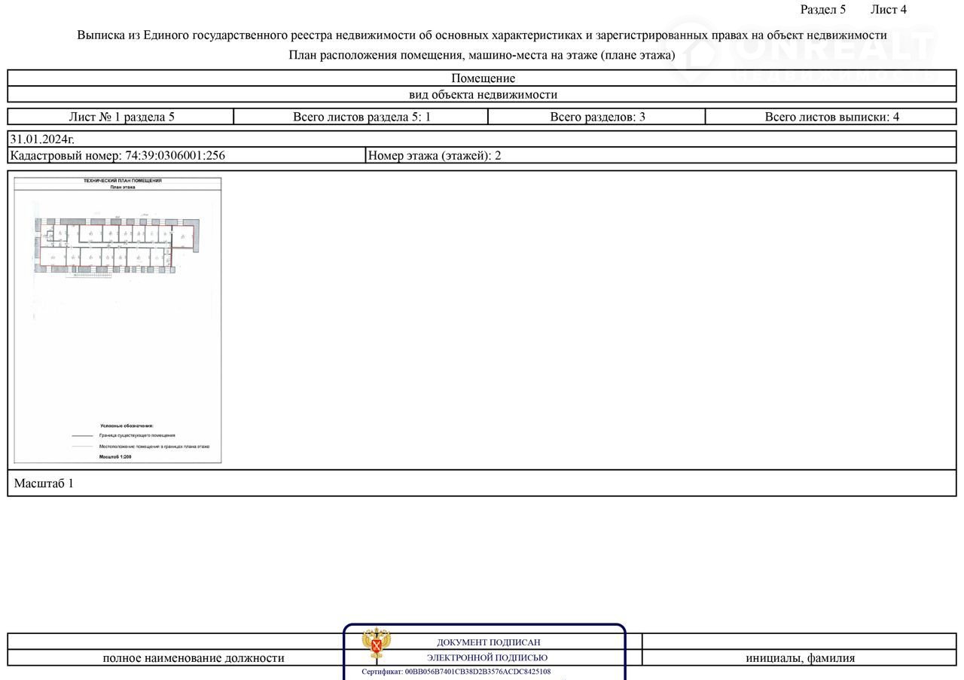The width and height of the screenshot is (964, 680).
Task: Select the 'Раздел 5' header label
Action: 822,10
